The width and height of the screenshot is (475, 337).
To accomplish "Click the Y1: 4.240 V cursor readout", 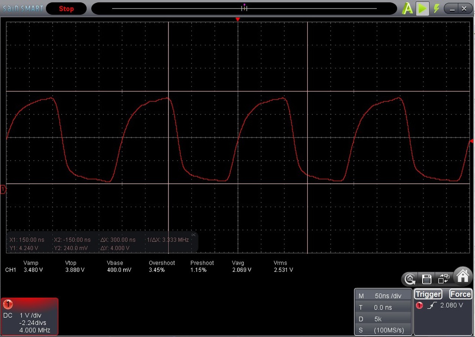I will click(24, 248).
